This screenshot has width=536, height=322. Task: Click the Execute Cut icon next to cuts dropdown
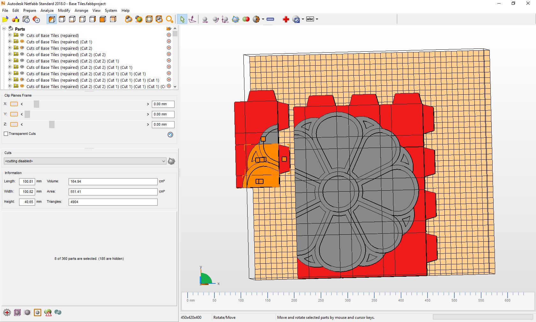pos(171,161)
